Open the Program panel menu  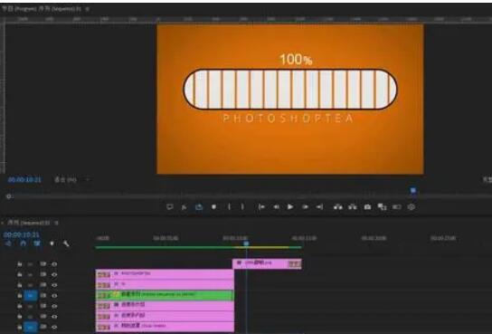tap(88, 9)
